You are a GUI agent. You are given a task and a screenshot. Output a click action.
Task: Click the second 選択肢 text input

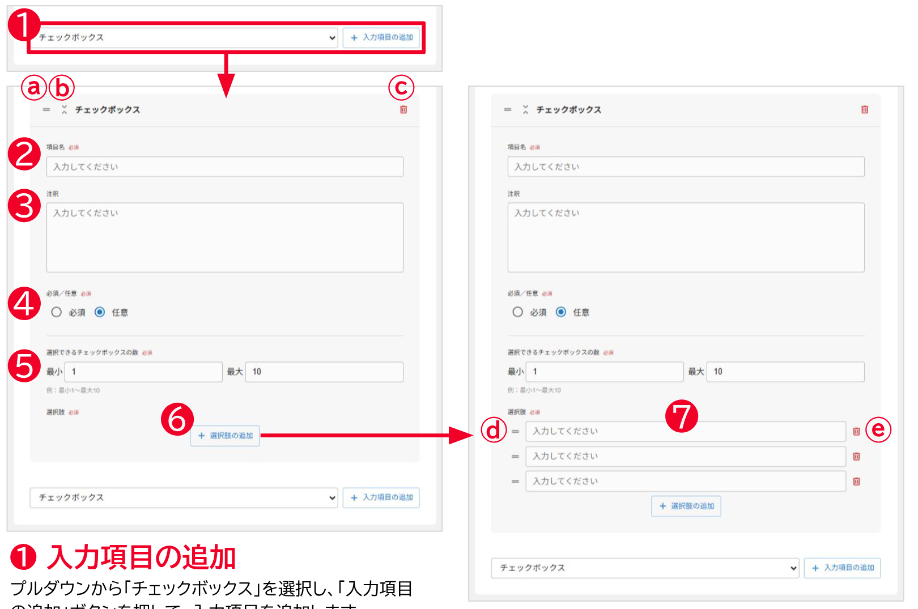(x=686, y=457)
